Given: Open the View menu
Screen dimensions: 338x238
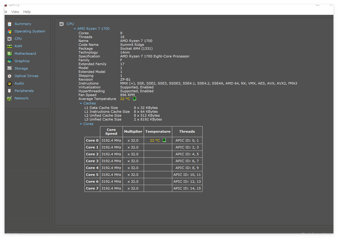Looking at the screenshot, I should click(x=15, y=12).
